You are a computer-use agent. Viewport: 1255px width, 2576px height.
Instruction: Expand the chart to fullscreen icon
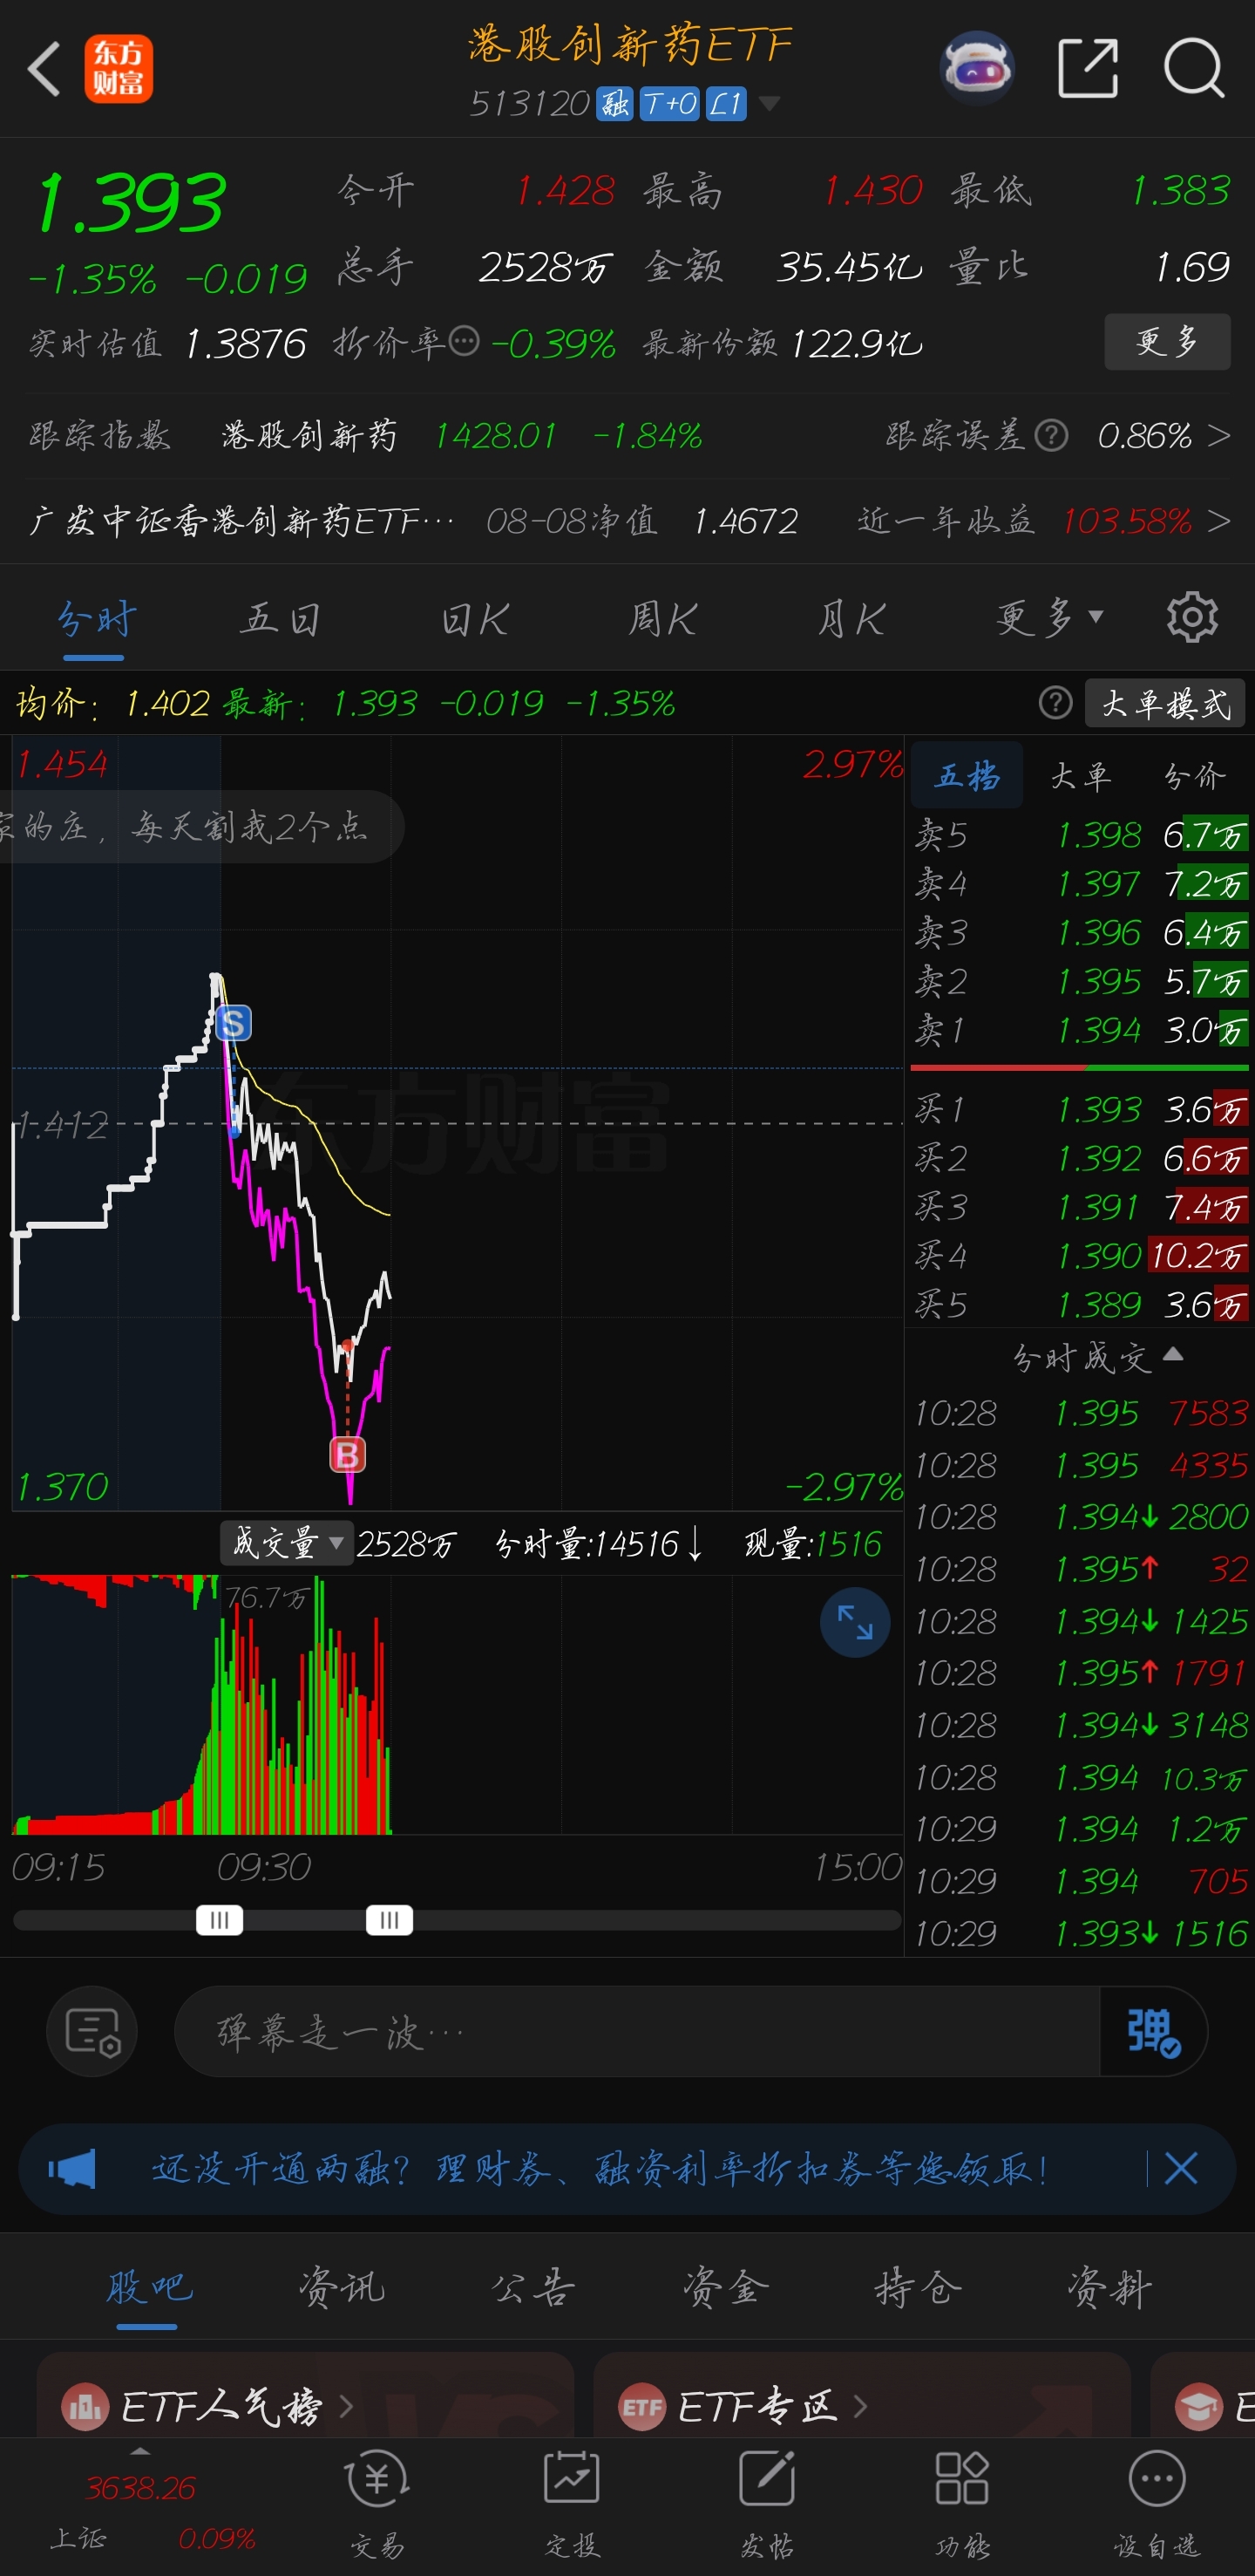coord(855,1622)
